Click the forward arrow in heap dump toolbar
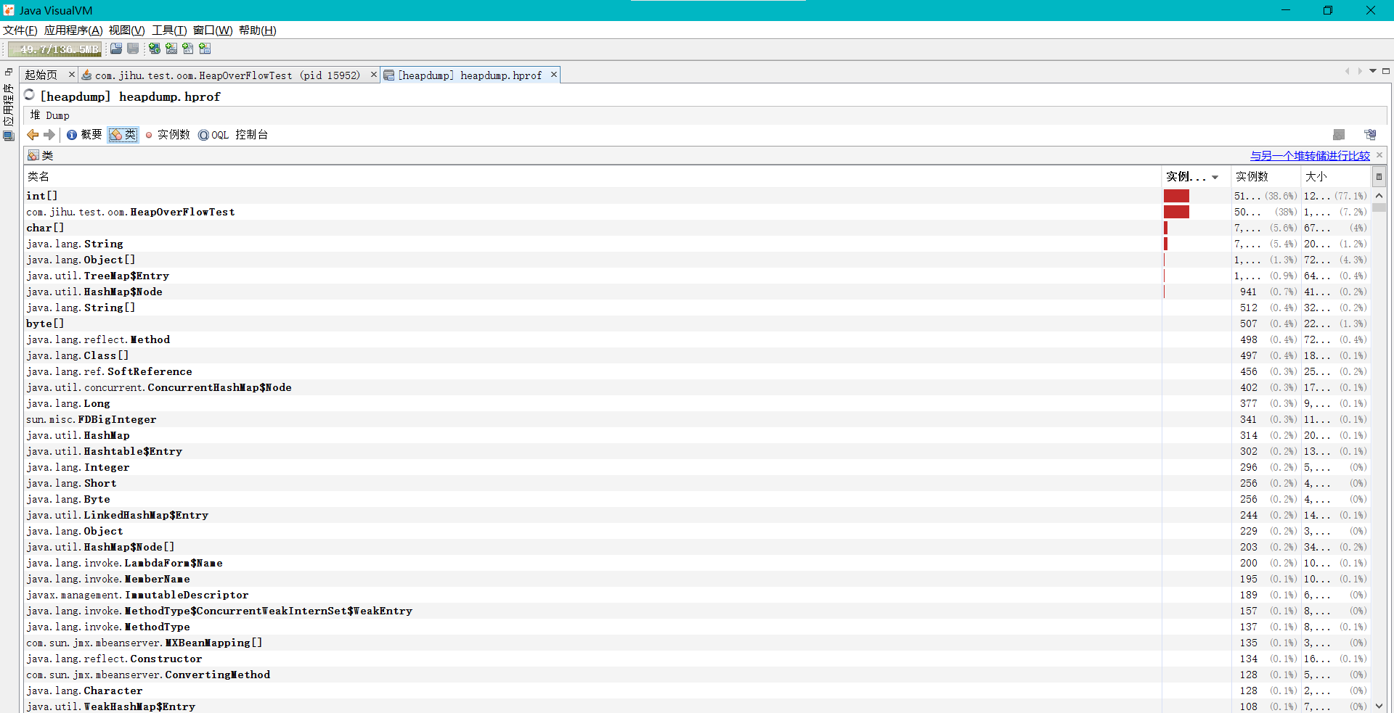The image size is (1394, 713). [x=49, y=135]
